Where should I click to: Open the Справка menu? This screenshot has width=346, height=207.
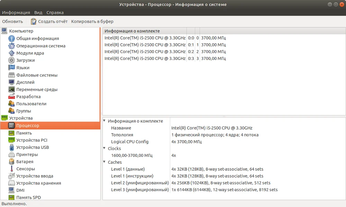(55, 12)
